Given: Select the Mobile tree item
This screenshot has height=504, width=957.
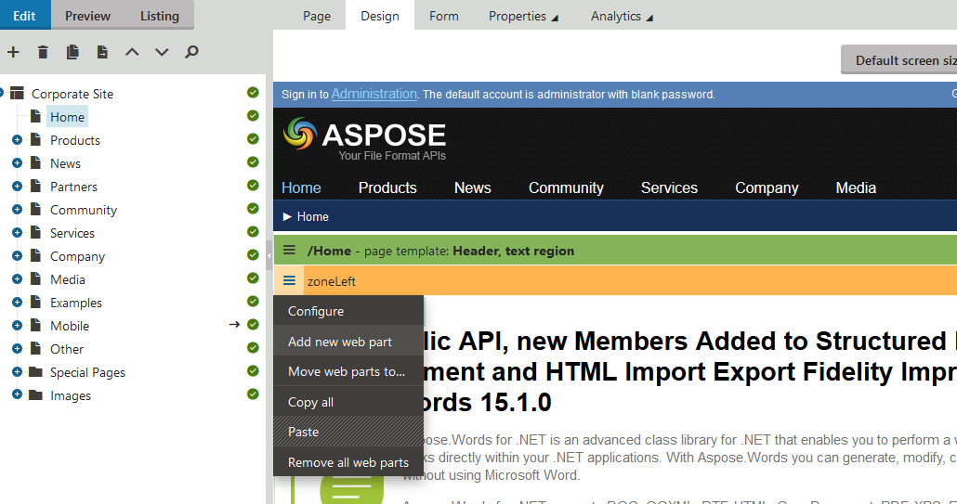Looking at the screenshot, I should click(x=70, y=326).
